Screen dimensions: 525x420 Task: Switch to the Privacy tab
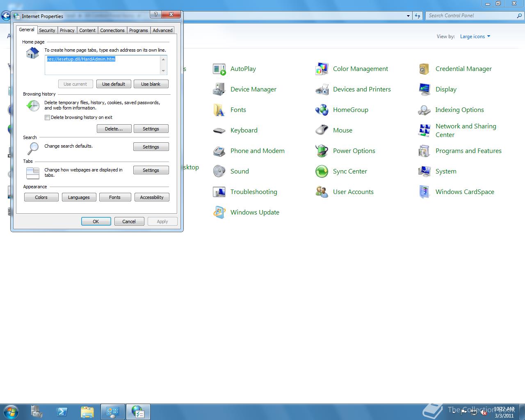tap(67, 30)
